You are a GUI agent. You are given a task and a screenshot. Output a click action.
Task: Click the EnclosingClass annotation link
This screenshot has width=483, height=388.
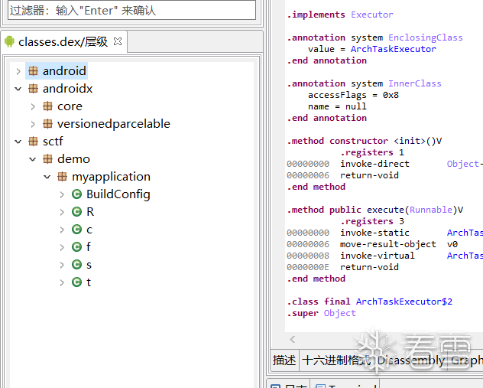click(426, 37)
